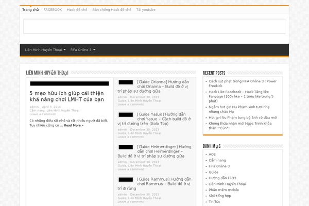
Task: Expand the FiFa Online 3 dropdown menu
Action: click(x=83, y=50)
